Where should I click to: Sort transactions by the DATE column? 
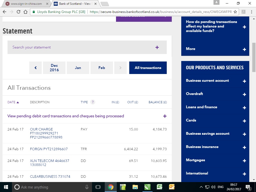click(13, 102)
